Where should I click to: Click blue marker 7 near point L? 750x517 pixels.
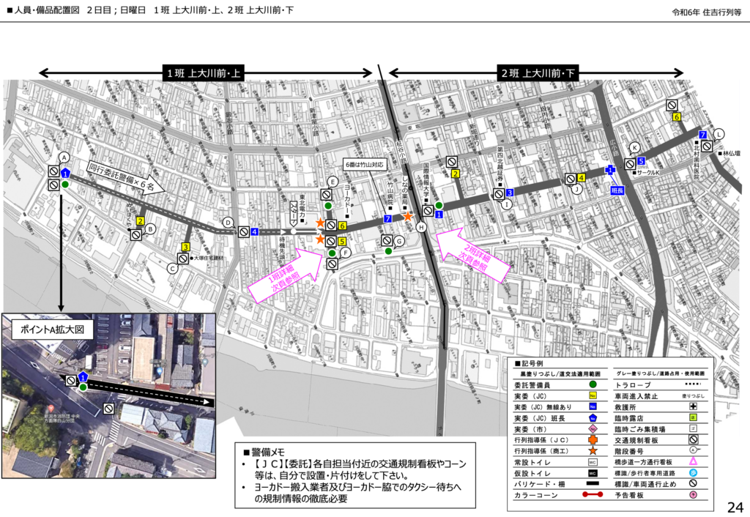pyautogui.click(x=702, y=135)
